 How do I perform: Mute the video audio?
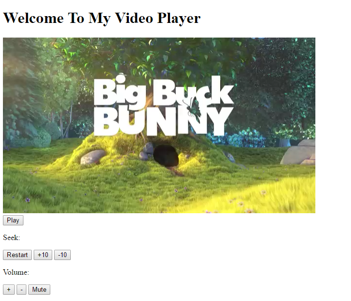pyautogui.click(x=39, y=290)
